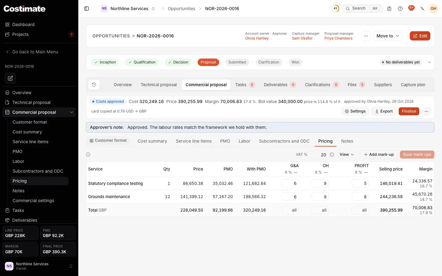Click the info icon beside VAT value
This screenshot has width=442, height=276.
pos(332,155)
